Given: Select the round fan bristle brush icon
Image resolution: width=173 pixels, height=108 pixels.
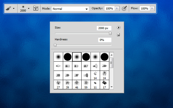Looking at the screenshot, I should (95, 66).
